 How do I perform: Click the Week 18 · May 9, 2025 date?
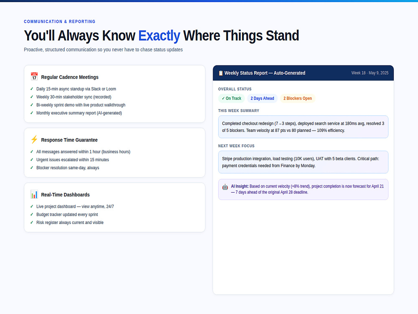coord(370,73)
